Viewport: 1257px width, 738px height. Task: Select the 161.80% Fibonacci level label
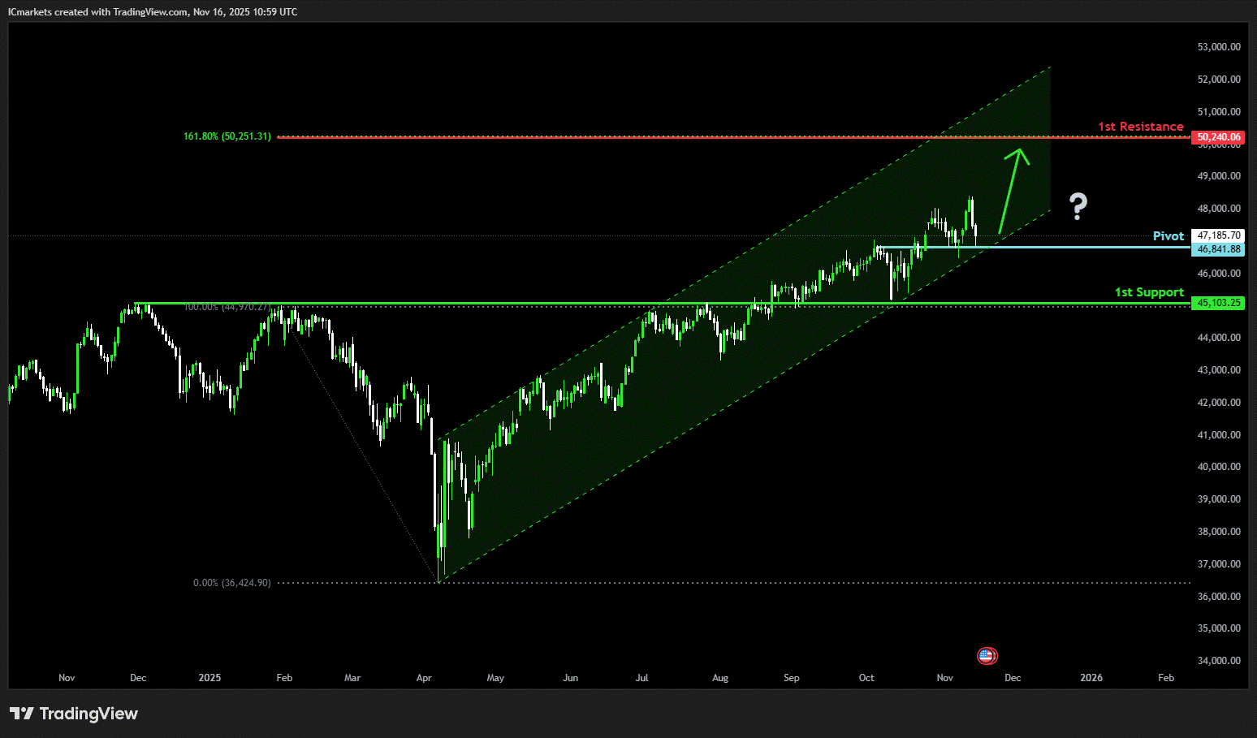pos(227,136)
